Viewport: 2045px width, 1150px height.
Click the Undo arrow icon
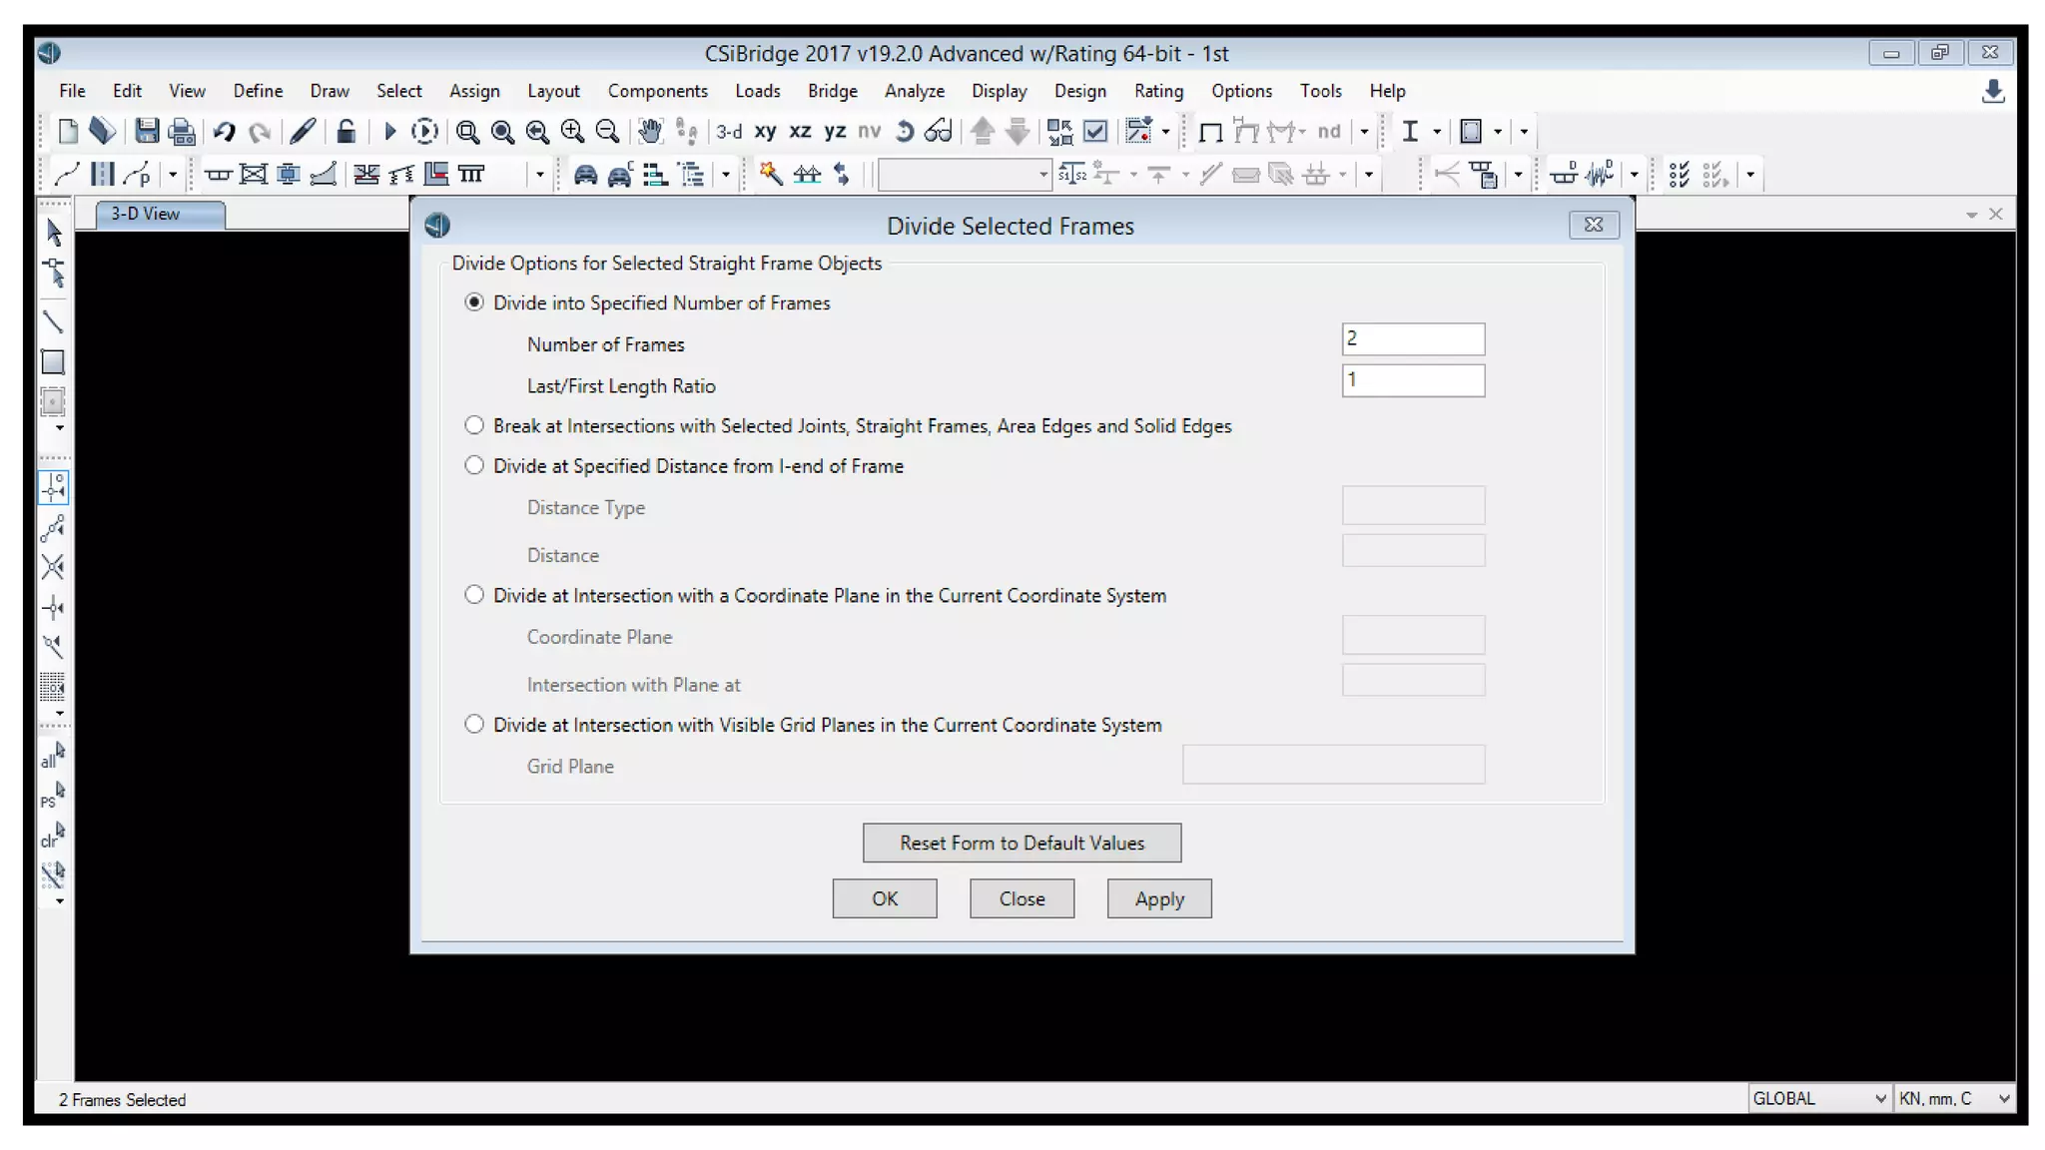(224, 131)
